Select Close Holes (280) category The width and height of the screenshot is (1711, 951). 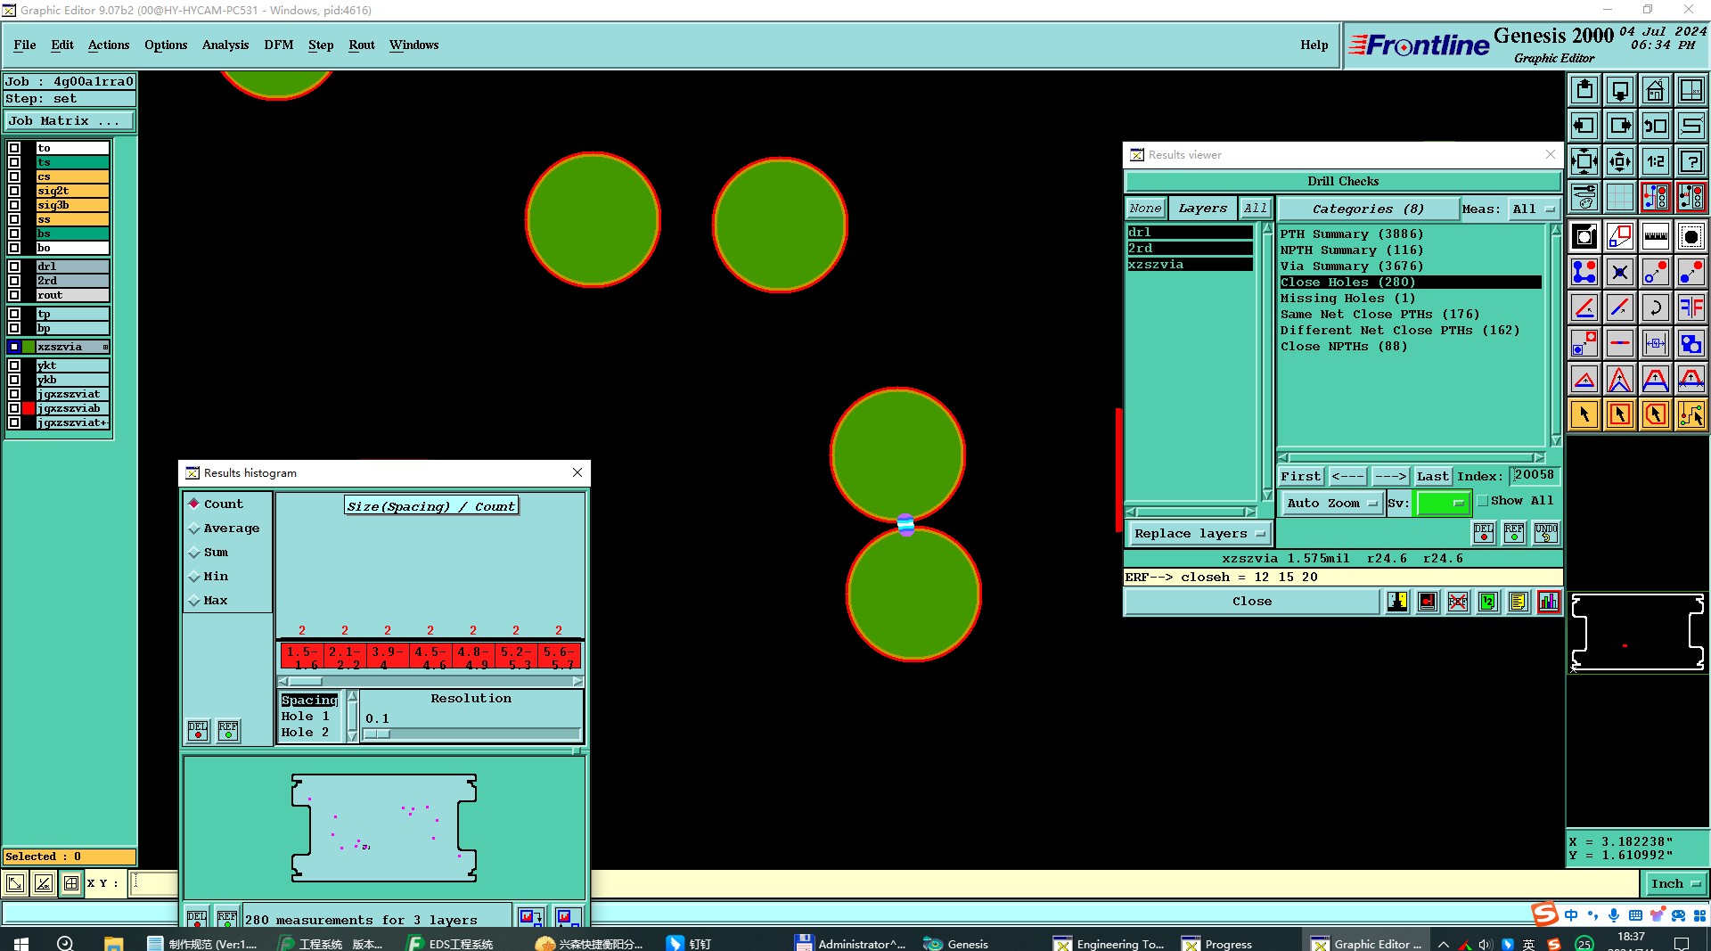point(1410,283)
